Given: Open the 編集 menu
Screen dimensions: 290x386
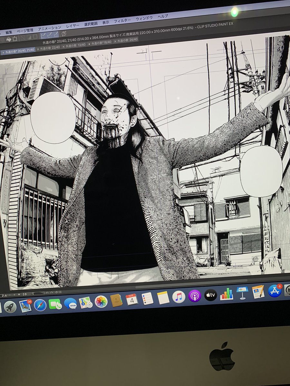Looking at the screenshot, I should pos(9,32).
